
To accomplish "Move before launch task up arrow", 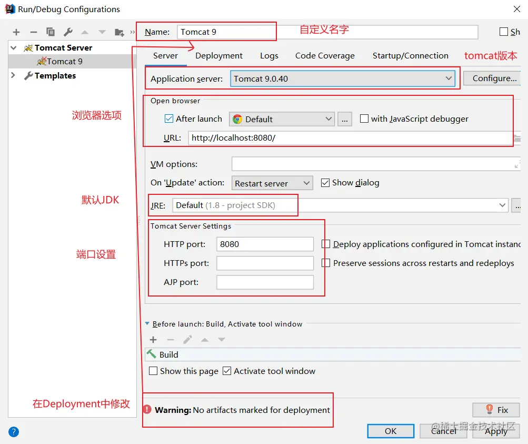I will [204, 340].
